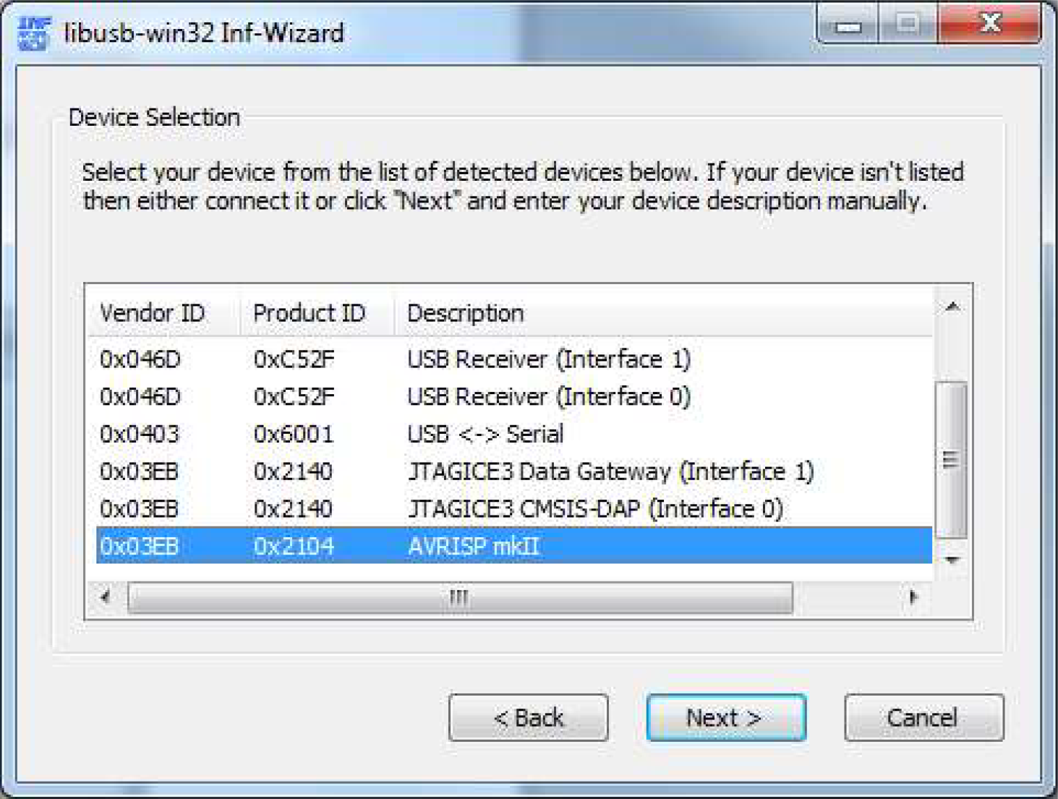Pick the JTAGICE3 CMSIS-DAP (Interface 0) entry
The width and height of the screenshot is (1058, 799).
pyautogui.click(x=514, y=509)
